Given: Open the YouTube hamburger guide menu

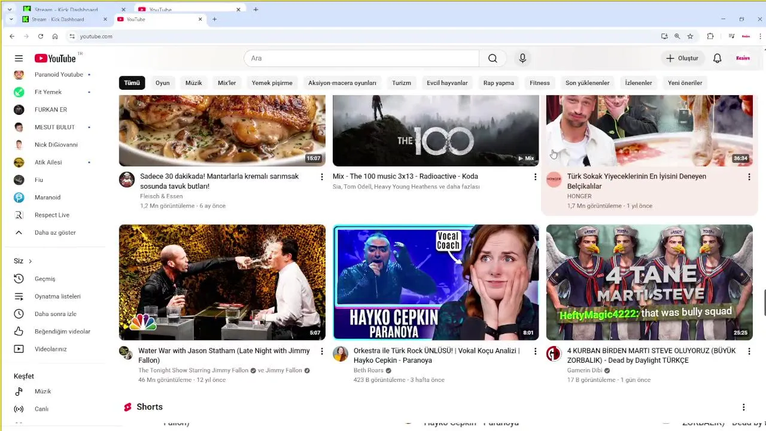Looking at the screenshot, I should point(19,58).
